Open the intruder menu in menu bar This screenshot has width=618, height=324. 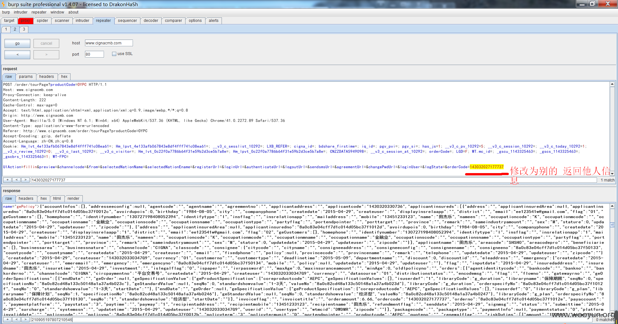pos(21,12)
